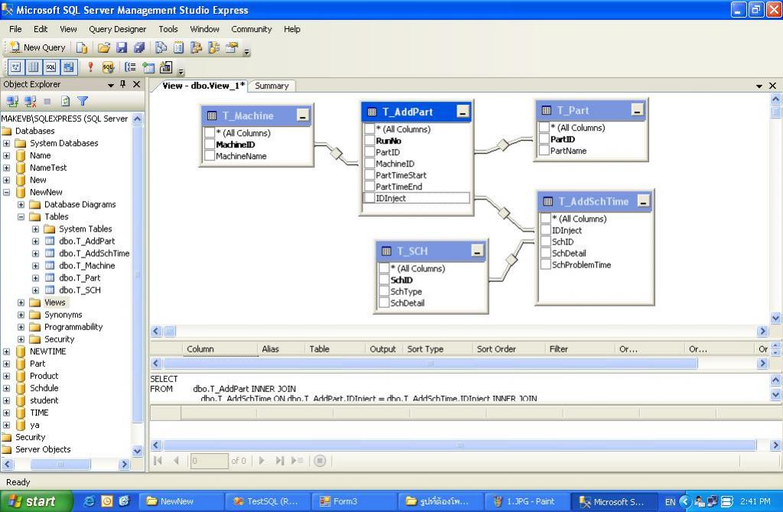Click the criteria grid horizontal scrollbar

(x=430, y=363)
